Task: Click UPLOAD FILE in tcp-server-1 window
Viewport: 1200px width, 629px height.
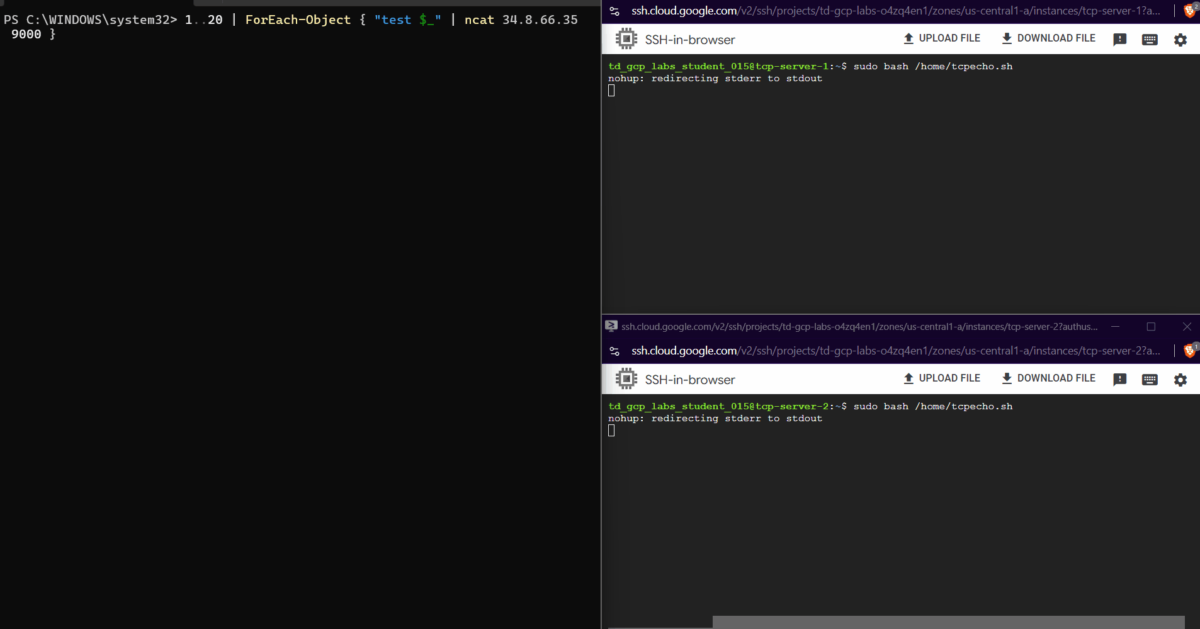Action: (942, 38)
